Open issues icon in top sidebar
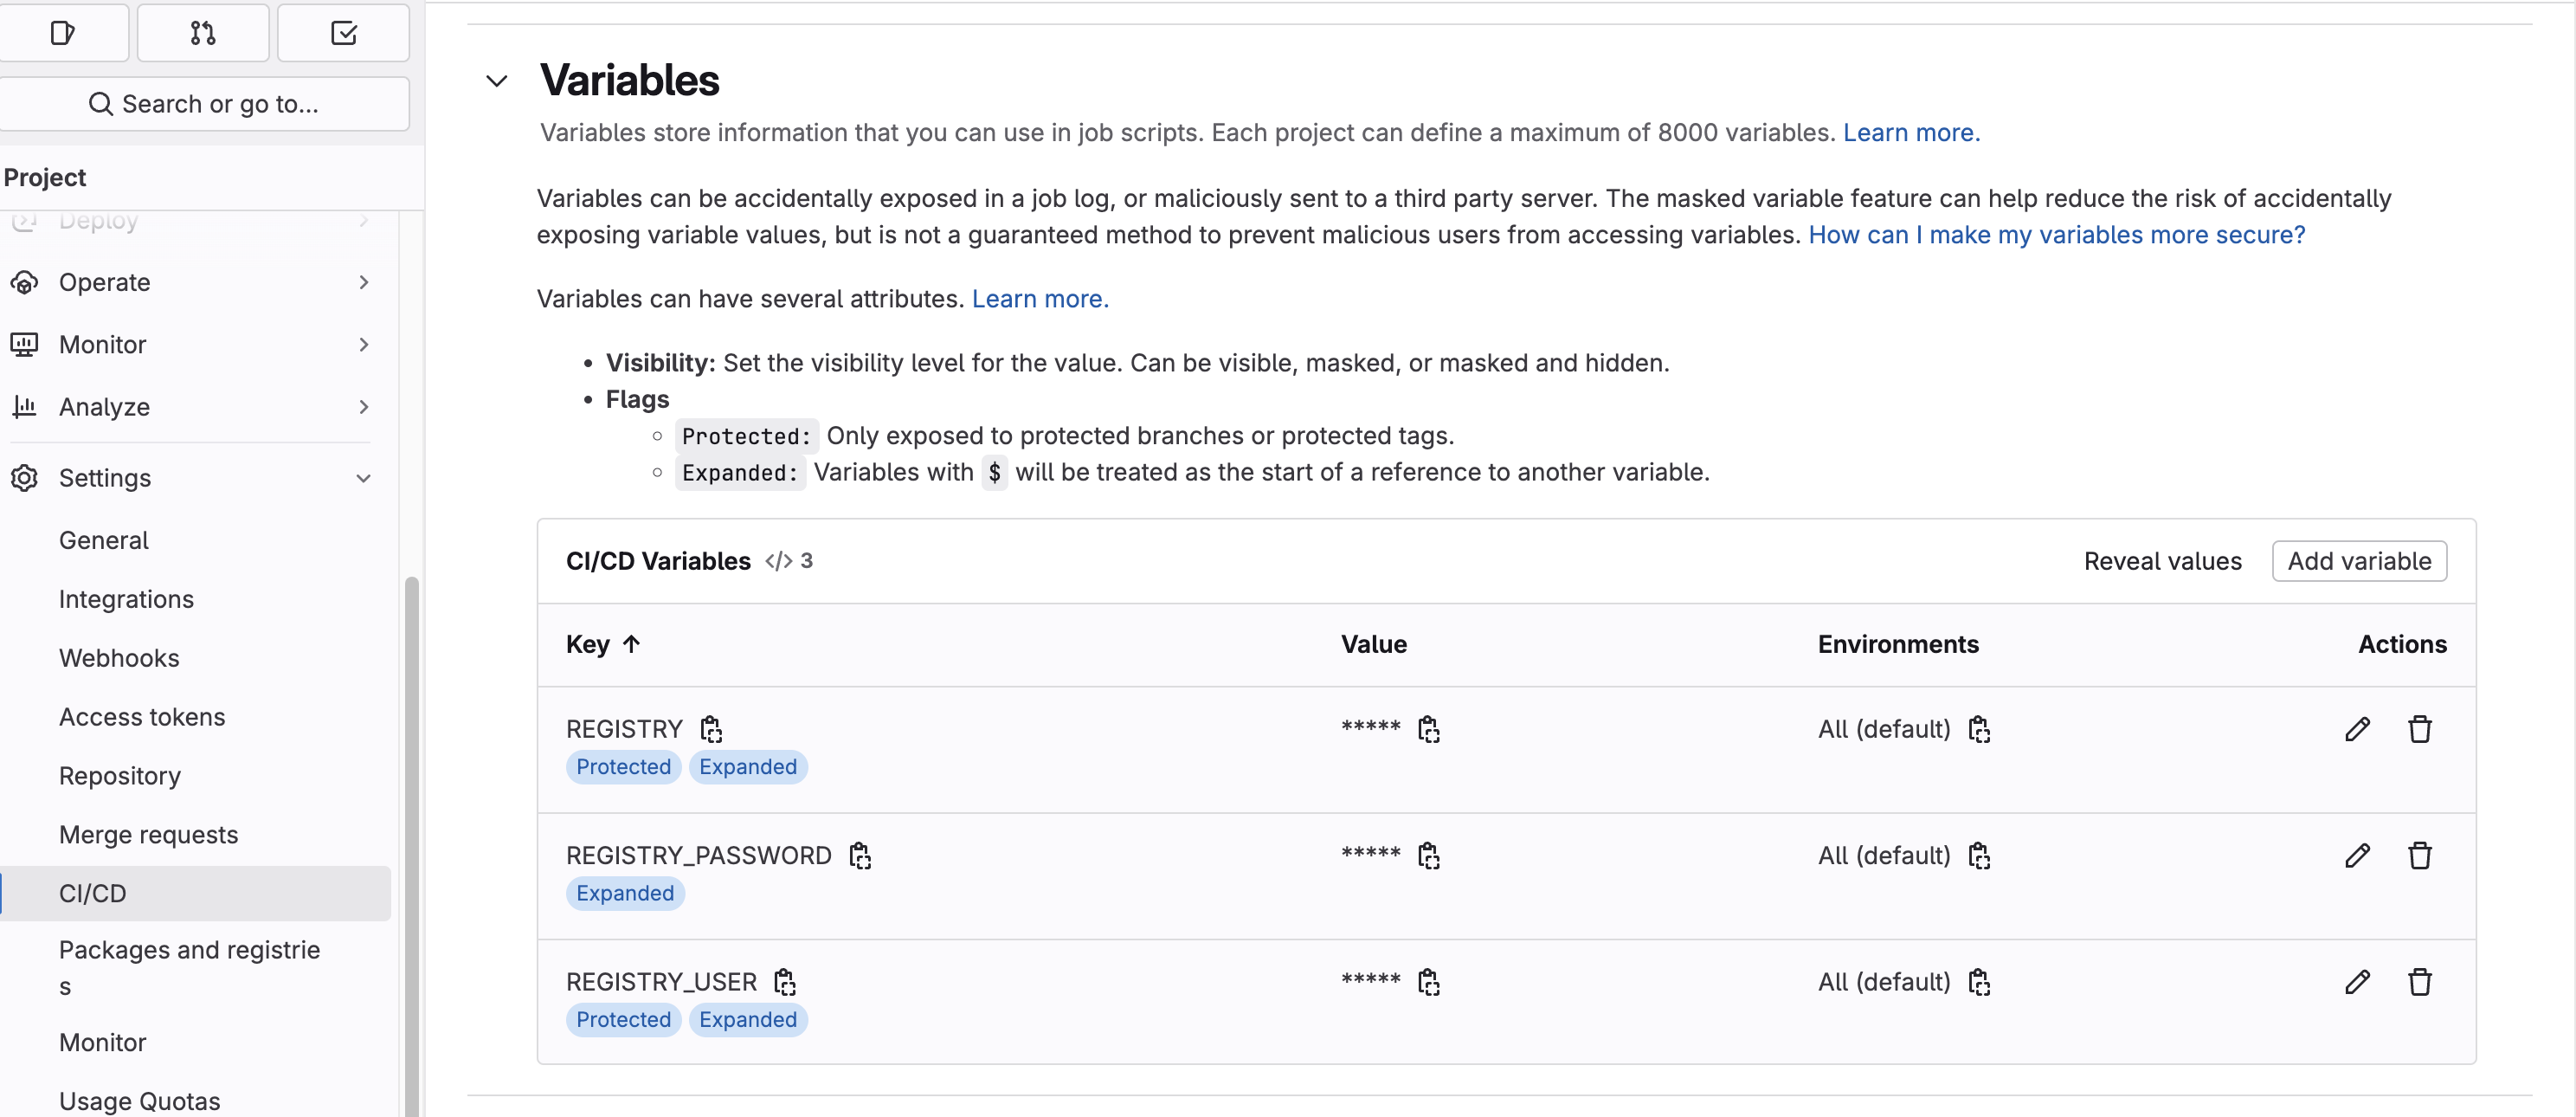 [62, 33]
